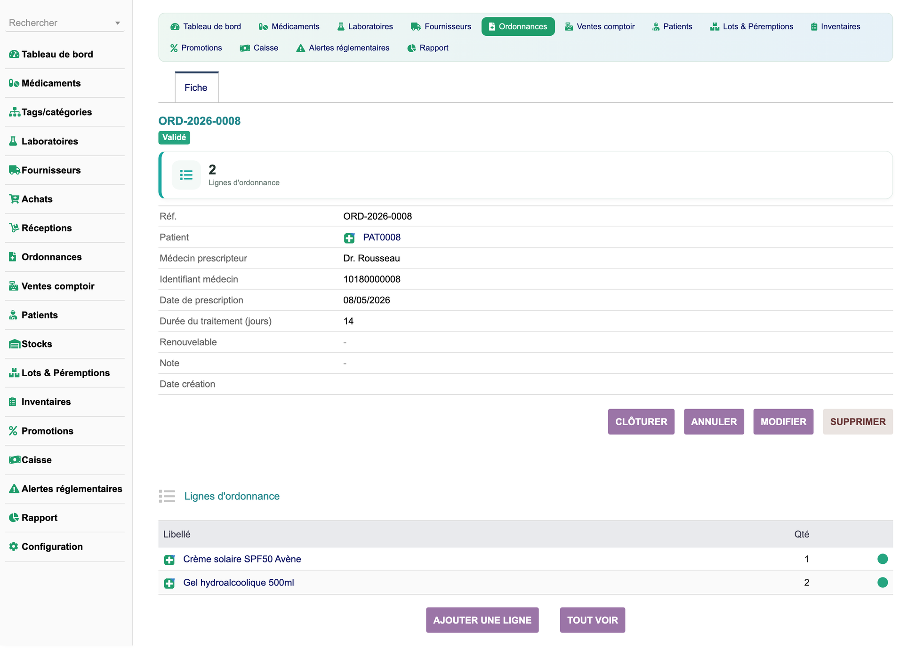
Task: Click the Tout voir button
Action: pyautogui.click(x=593, y=620)
